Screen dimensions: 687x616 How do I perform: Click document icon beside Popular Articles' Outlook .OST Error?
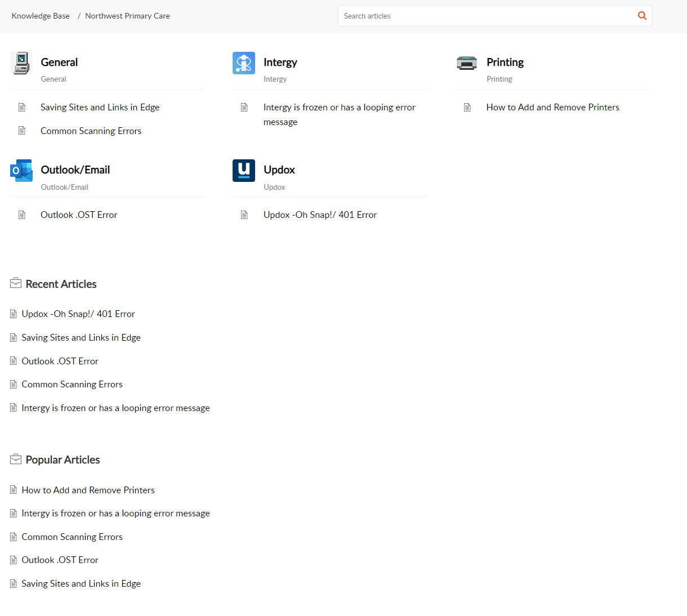click(x=14, y=560)
